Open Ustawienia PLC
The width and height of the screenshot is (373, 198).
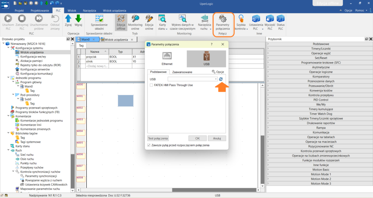tap(256, 22)
